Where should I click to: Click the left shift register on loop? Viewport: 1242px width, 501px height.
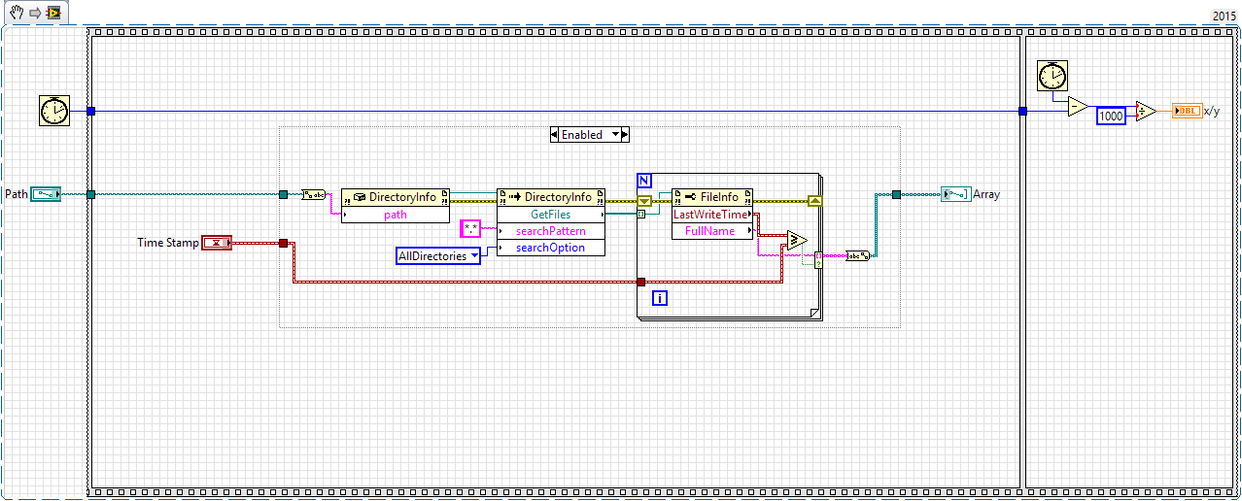643,201
